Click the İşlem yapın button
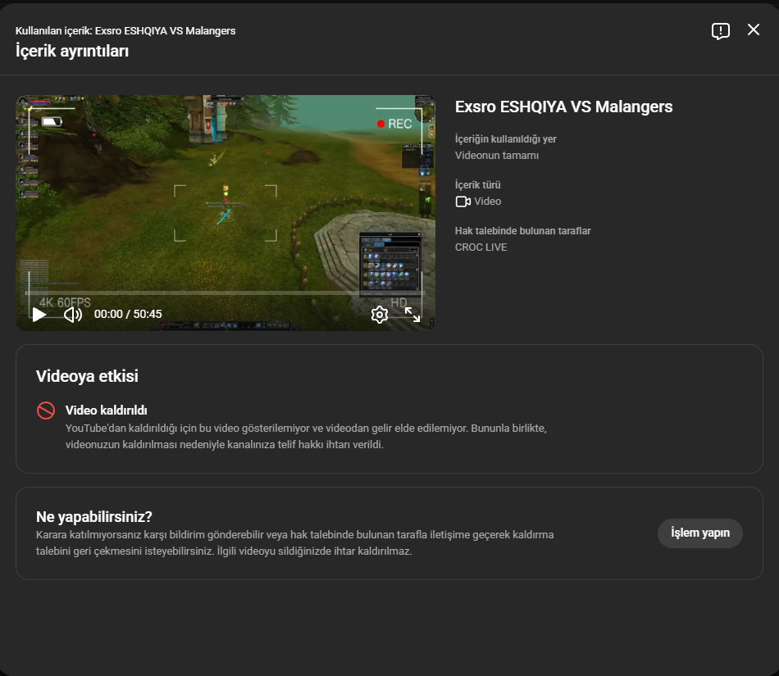The image size is (779, 676). tap(700, 533)
